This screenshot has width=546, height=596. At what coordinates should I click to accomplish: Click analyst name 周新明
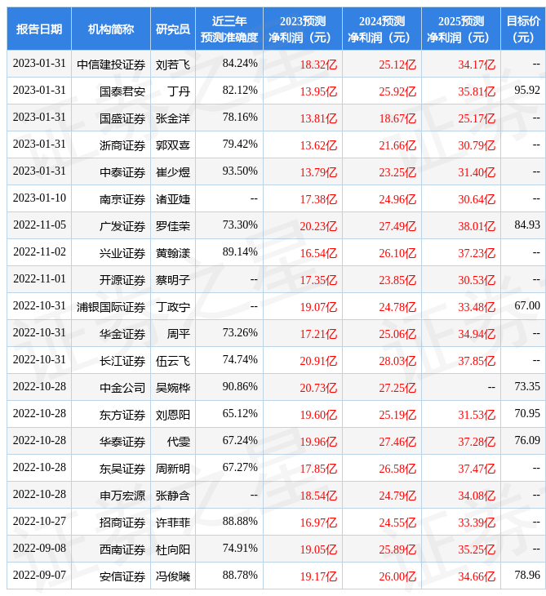coord(173,469)
